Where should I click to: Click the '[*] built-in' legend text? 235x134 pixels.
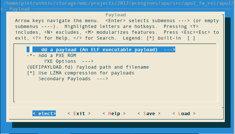click(x=164, y=38)
